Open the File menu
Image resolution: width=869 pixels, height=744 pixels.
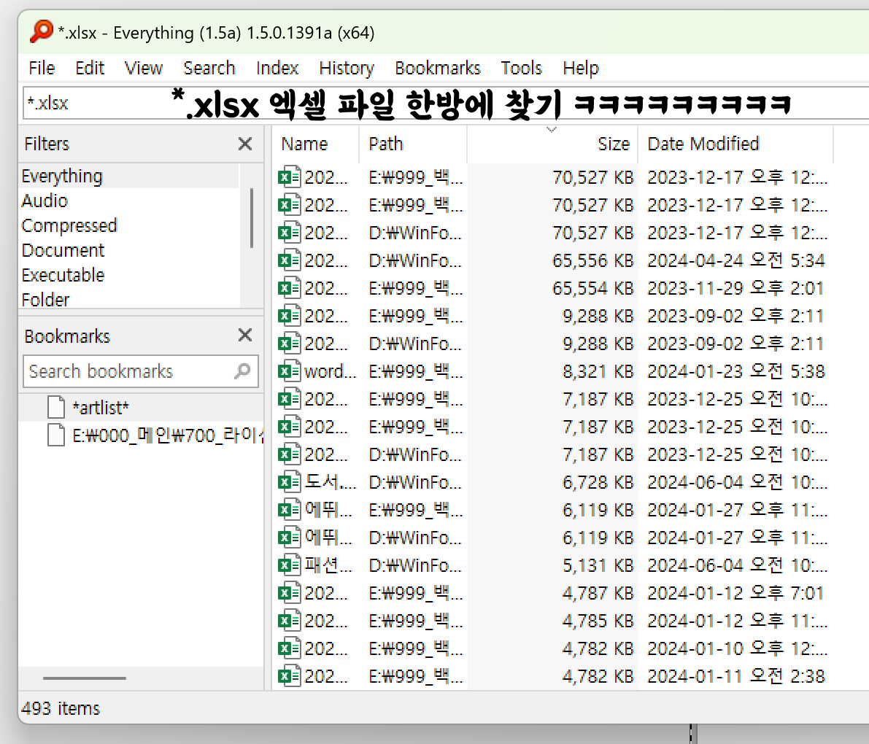(x=42, y=68)
